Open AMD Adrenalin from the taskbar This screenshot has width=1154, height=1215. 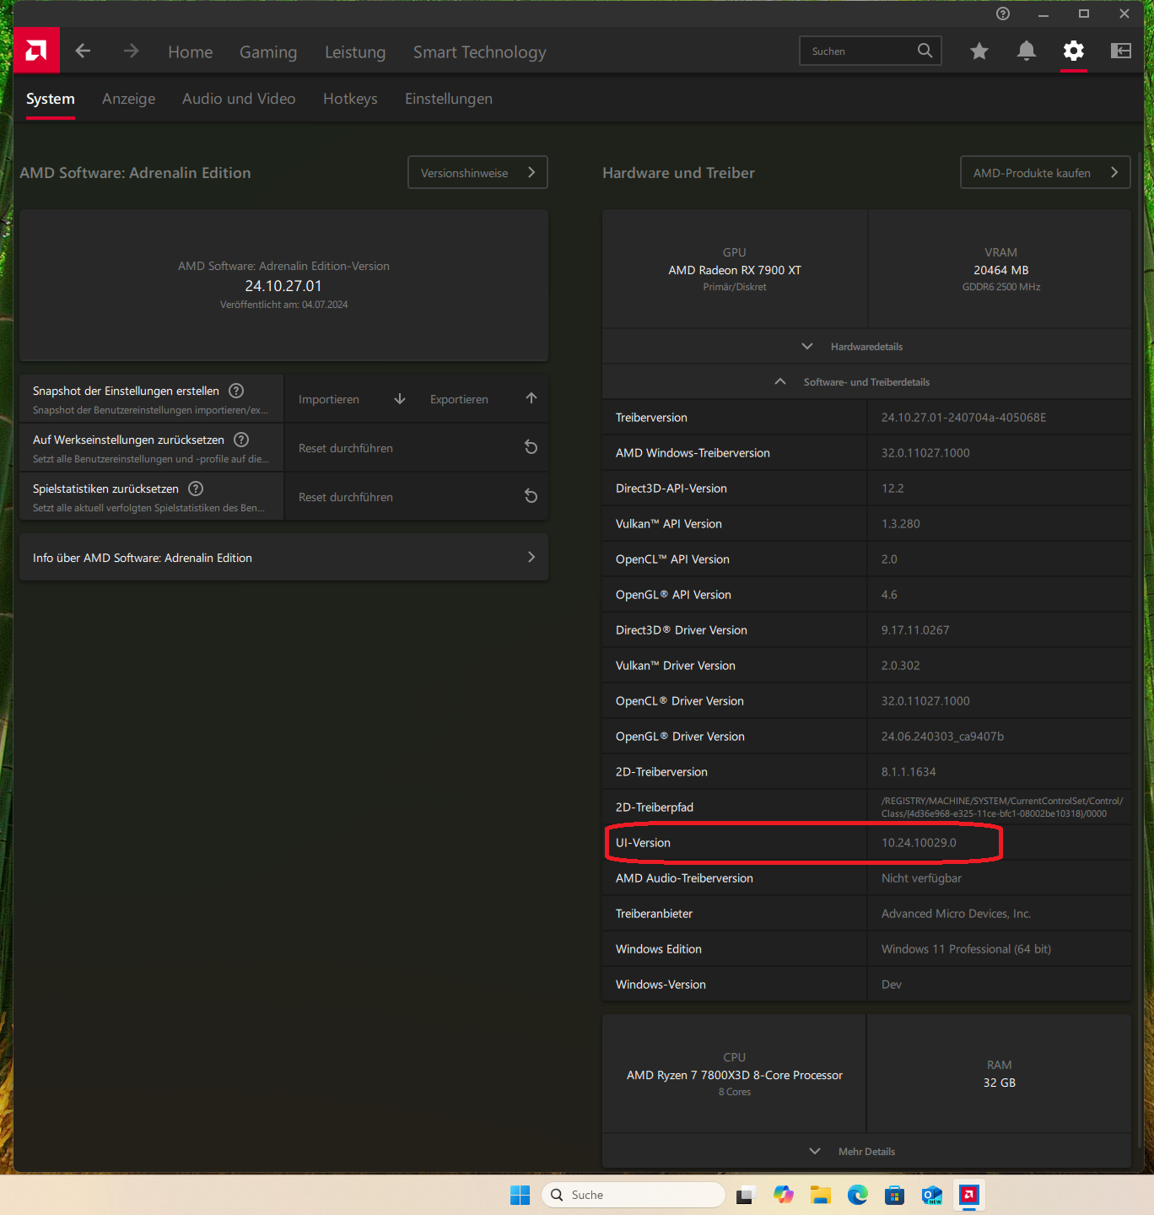968,1195
